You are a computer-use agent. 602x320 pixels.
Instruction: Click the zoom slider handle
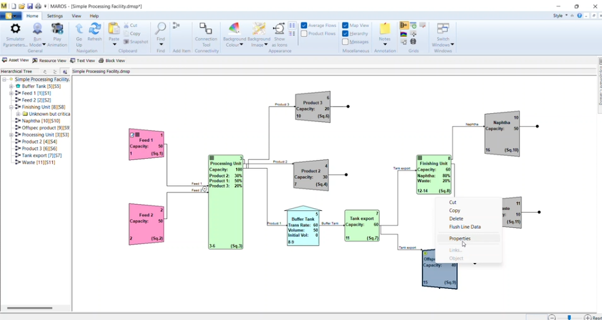(x=569, y=317)
